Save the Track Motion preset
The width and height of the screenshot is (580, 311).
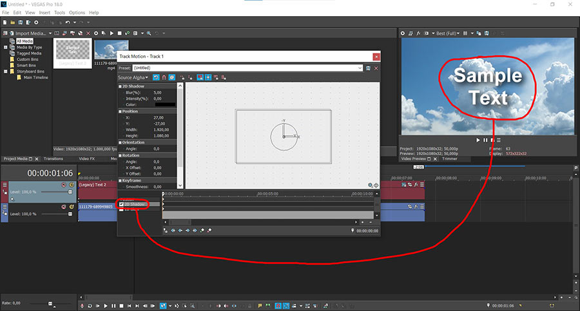tap(368, 68)
